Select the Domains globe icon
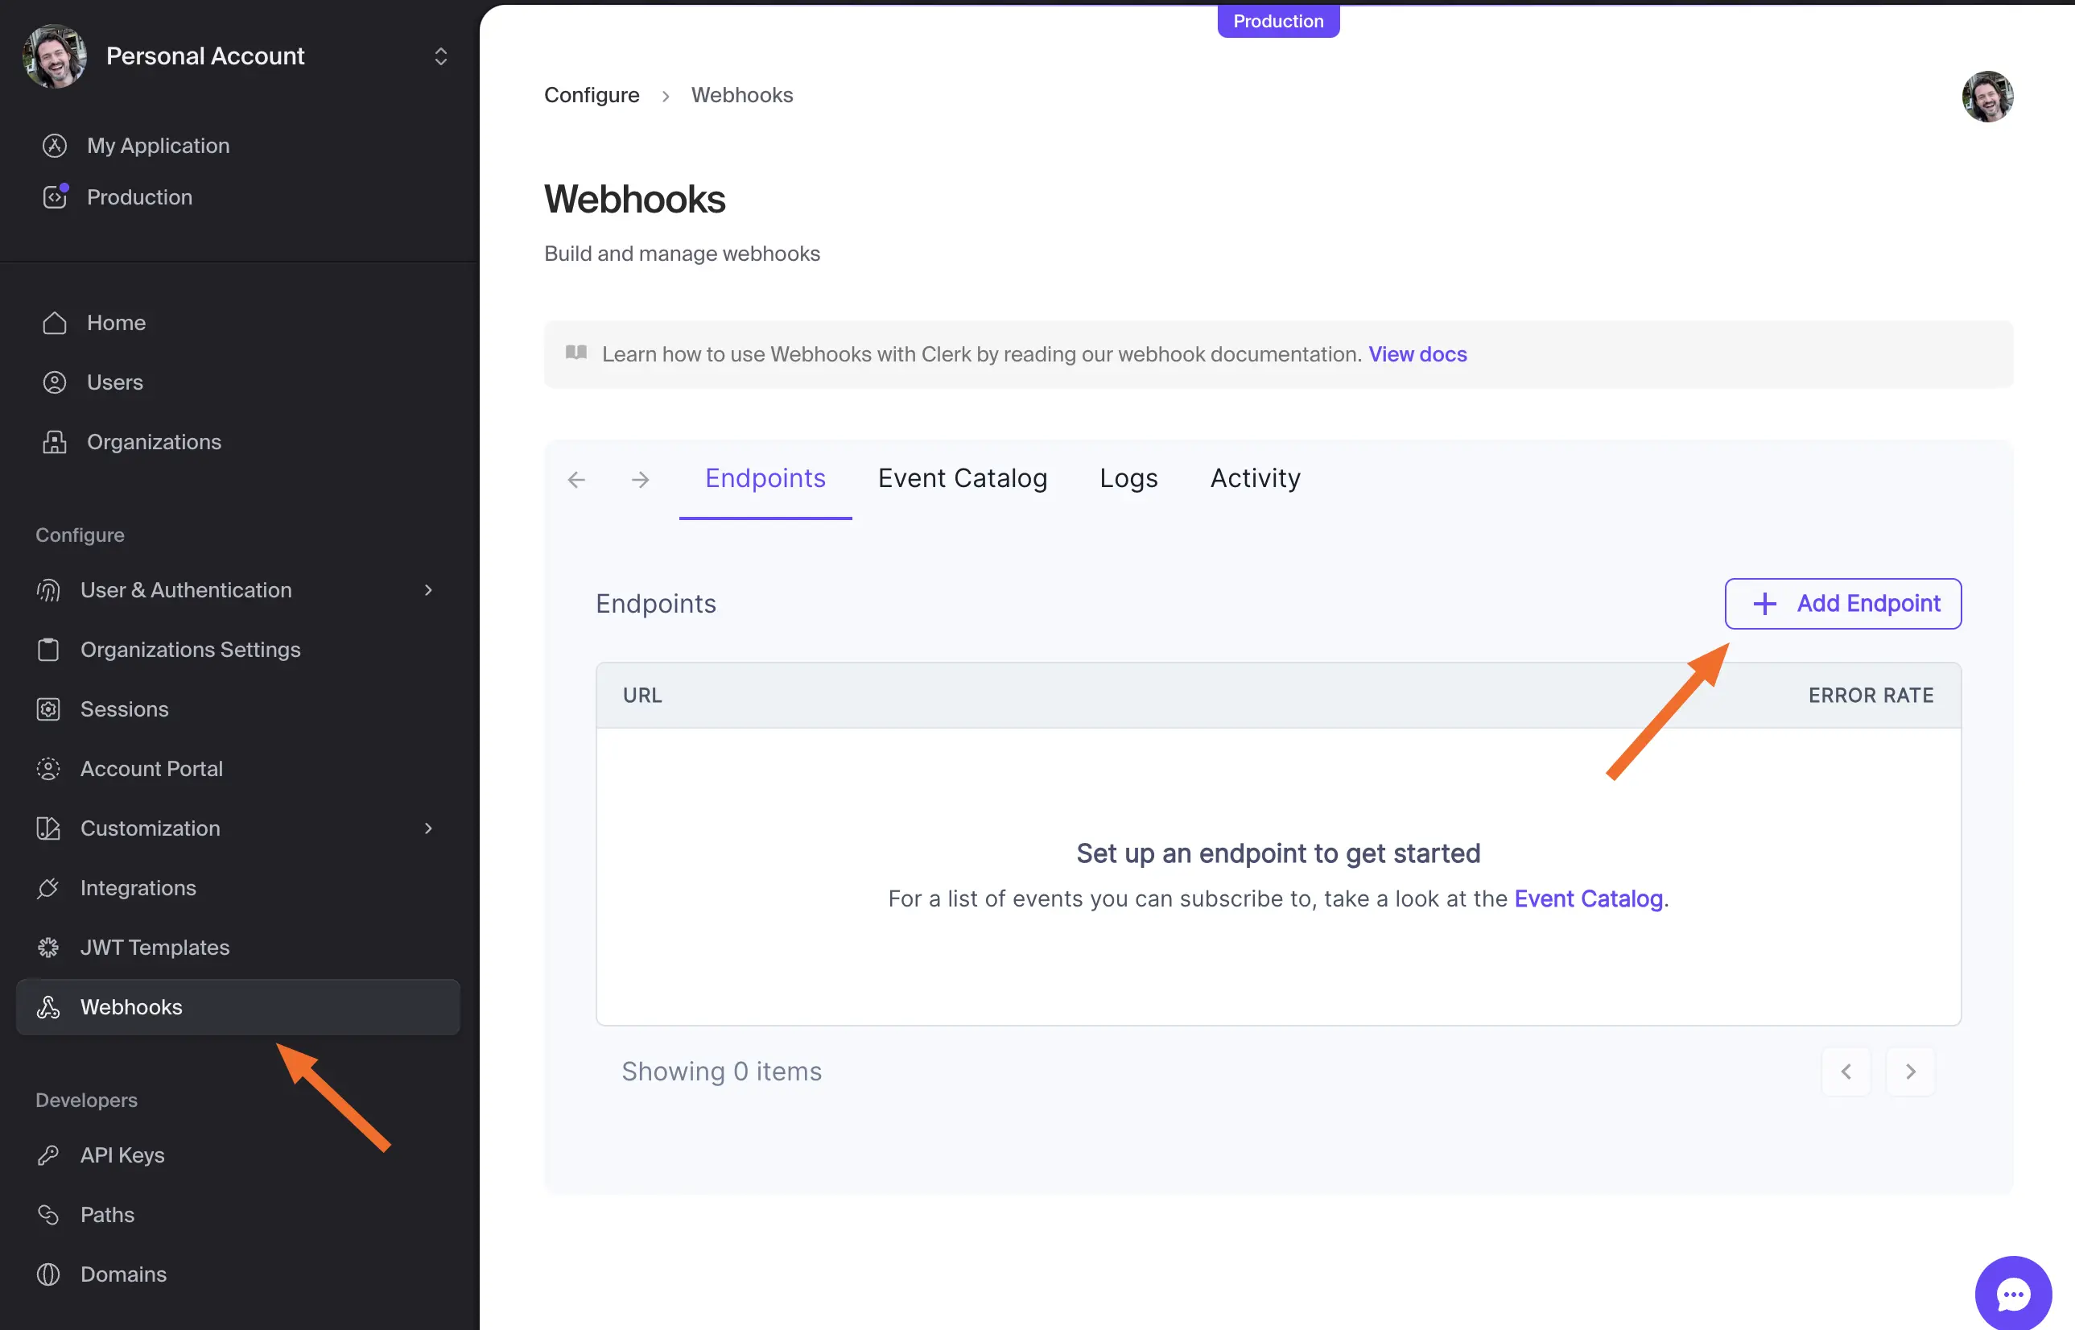Image resolution: width=2075 pixels, height=1330 pixels. 47,1274
